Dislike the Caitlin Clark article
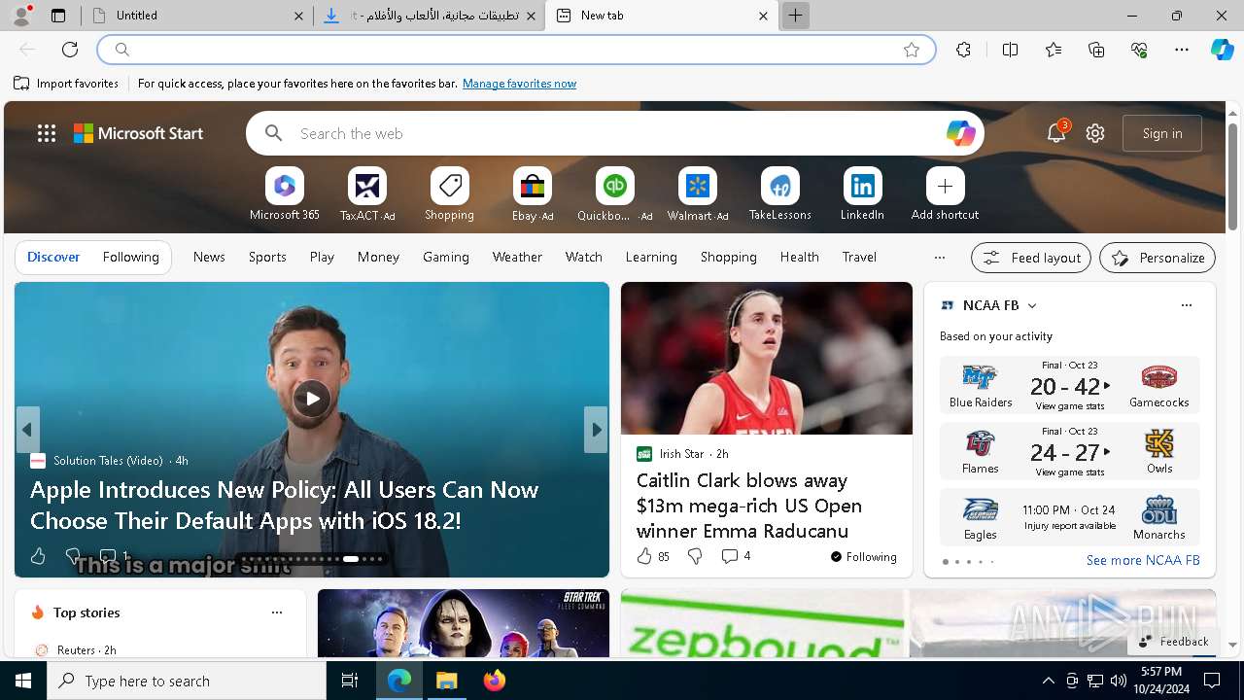The width and height of the screenshot is (1244, 700). coord(694,556)
